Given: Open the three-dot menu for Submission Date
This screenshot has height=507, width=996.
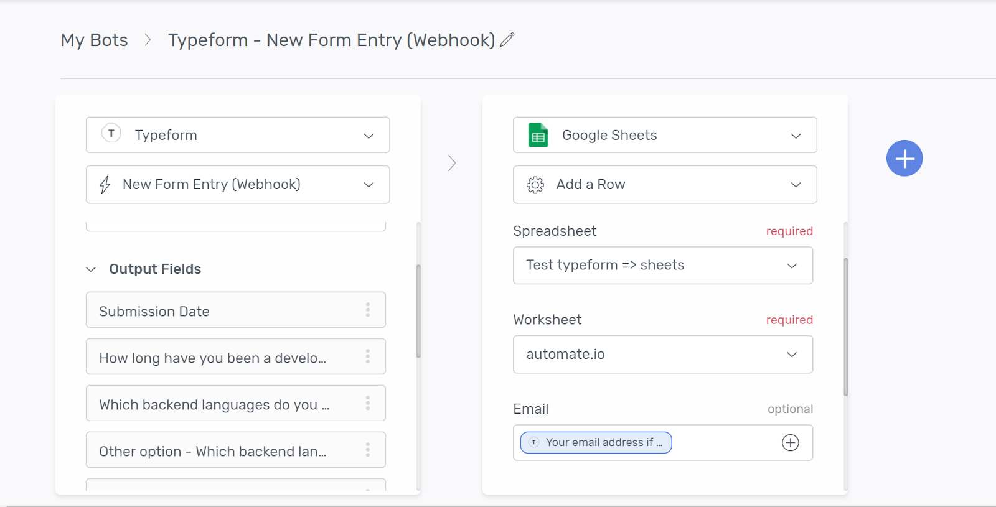Looking at the screenshot, I should point(368,310).
